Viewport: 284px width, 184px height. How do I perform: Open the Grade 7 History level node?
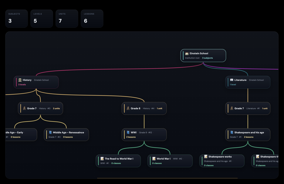pyautogui.click(x=40, y=108)
